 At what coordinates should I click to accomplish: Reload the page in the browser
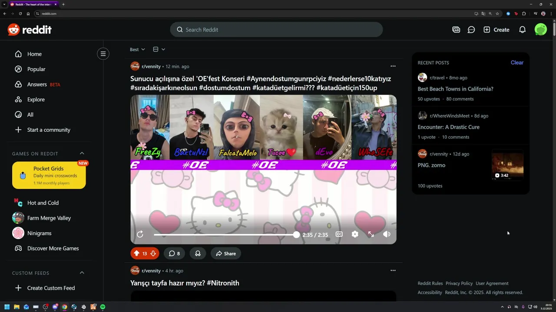coord(20,14)
